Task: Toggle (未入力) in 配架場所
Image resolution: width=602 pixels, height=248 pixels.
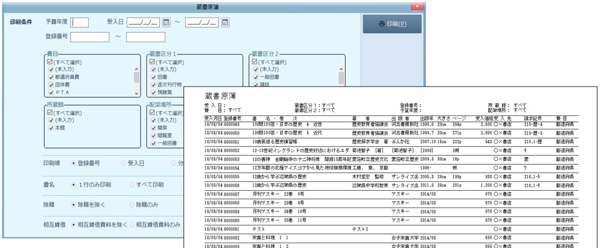Action: coord(153,120)
